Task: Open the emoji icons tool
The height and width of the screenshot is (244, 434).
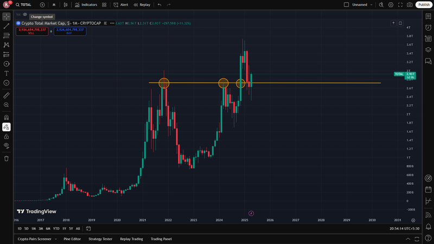Action: point(7,83)
